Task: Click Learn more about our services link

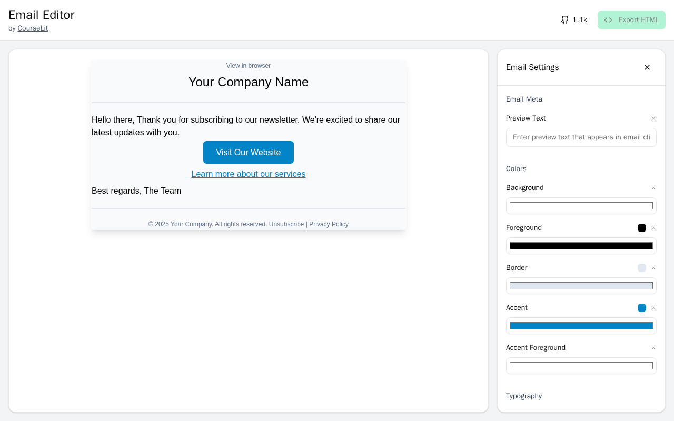Action: coord(249,174)
